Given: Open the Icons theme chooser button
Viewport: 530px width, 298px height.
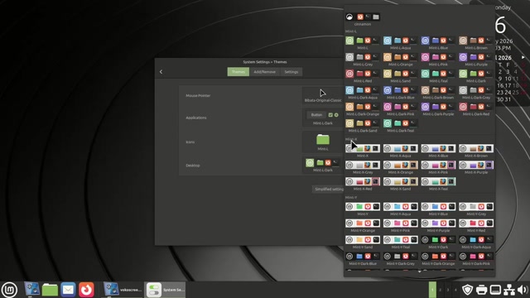Looking at the screenshot, I should [x=323, y=142].
